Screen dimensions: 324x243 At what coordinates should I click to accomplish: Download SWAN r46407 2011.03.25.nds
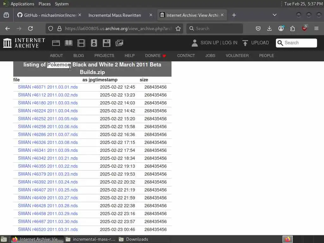[48, 190]
